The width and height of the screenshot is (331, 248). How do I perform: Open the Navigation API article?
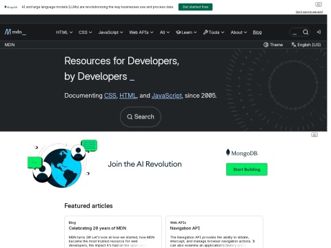[x=185, y=228]
